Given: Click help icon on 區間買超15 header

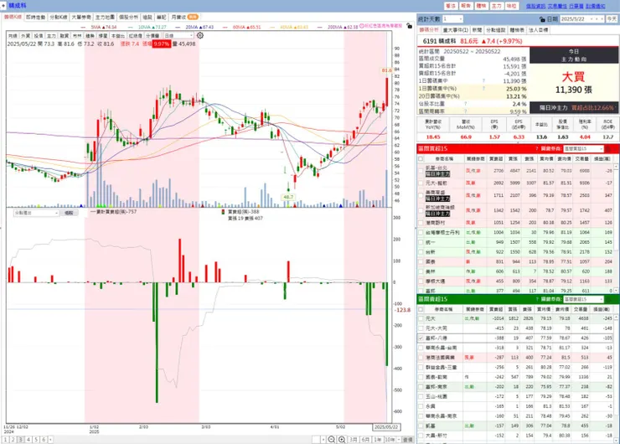Looking at the screenshot, I should click(x=536, y=148).
